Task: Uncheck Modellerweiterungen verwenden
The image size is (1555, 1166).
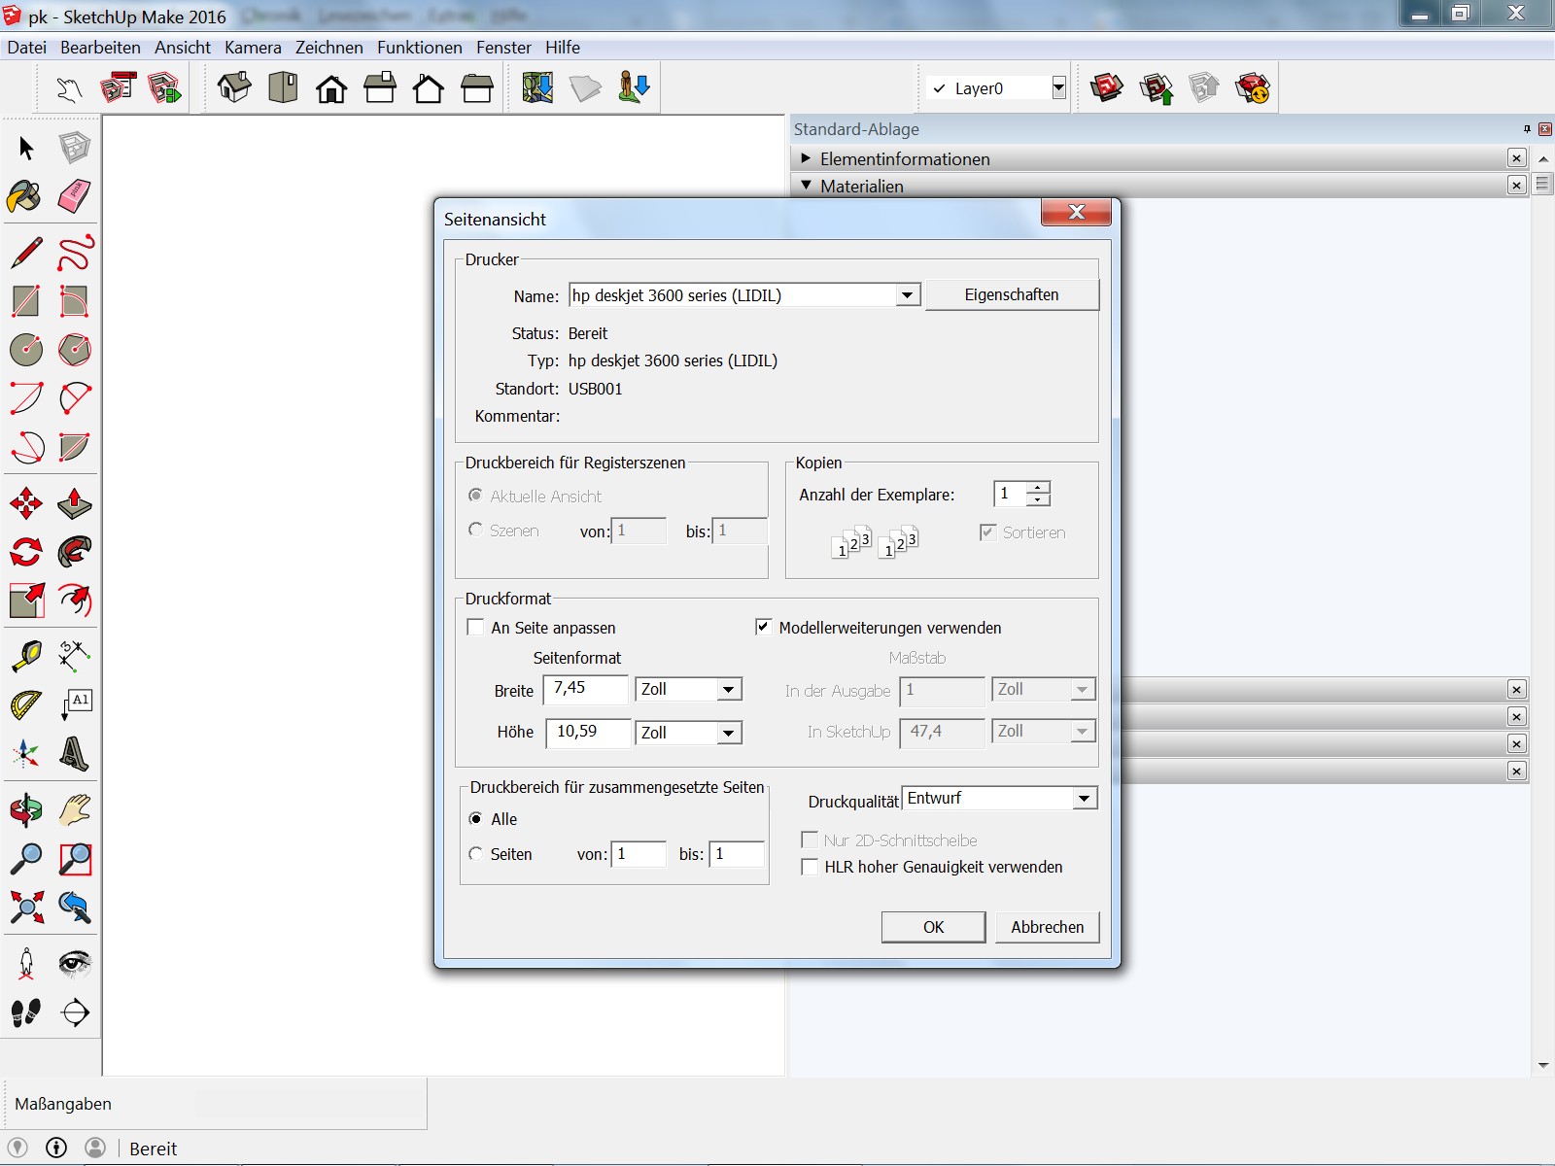Action: (x=764, y=628)
